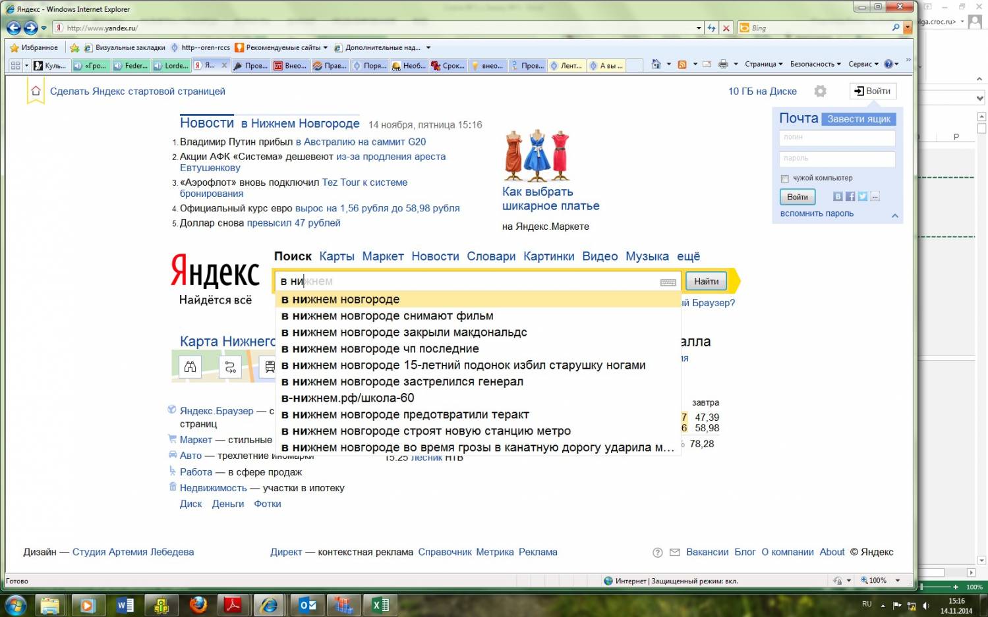Click the Home icon in the command bar

pyautogui.click(x=656, y=64)
